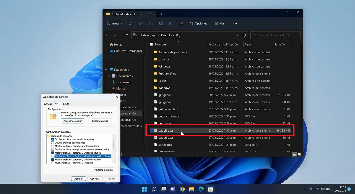Viewport: 355px width, 194px height.
Task: Open Task View on the taskbar
Action: tap(164, 189)
